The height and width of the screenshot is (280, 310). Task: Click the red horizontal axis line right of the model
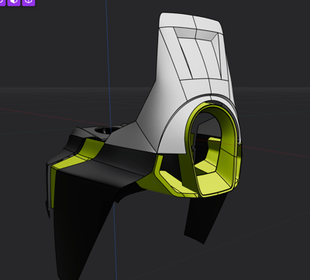coord(277,152)
